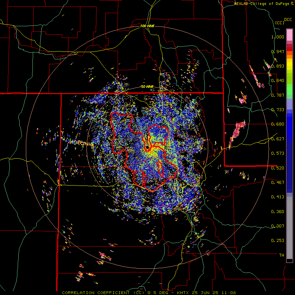Select the 0.680 scale value
Image resolution: width=295 pixels, height=295 pixels.
point(278,124)
